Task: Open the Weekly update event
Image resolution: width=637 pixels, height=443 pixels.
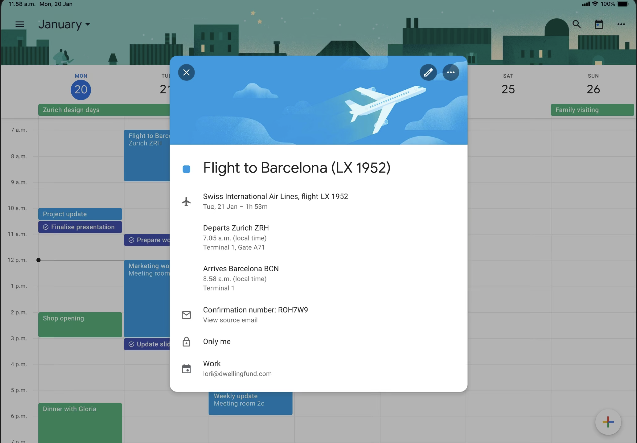Action: click(251, 402)
